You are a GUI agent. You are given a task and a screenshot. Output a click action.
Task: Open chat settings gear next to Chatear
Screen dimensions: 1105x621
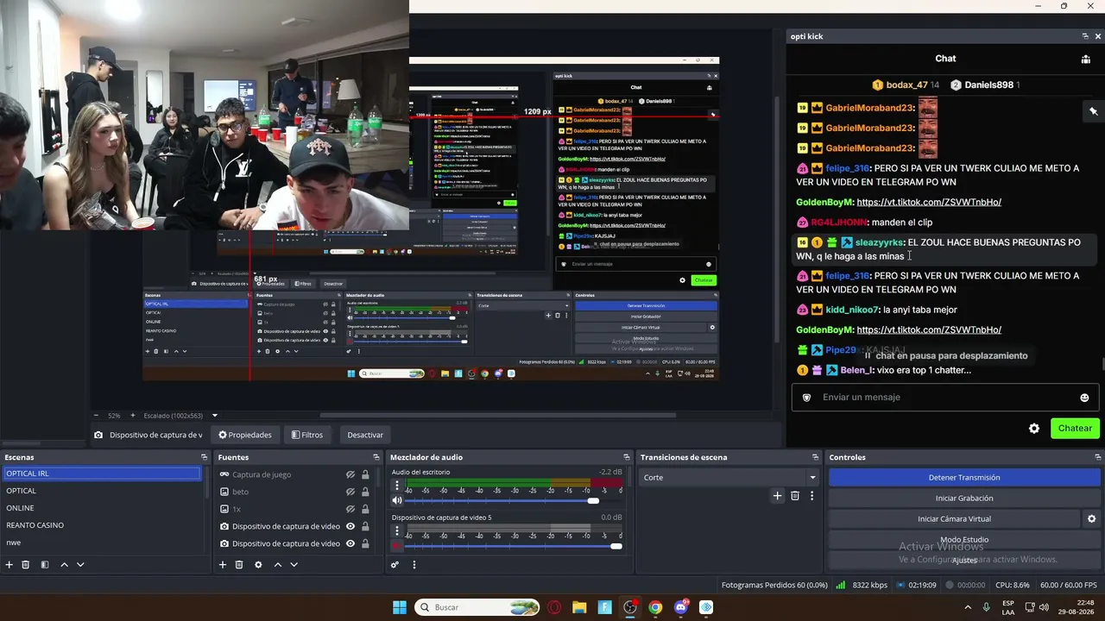1034,429
